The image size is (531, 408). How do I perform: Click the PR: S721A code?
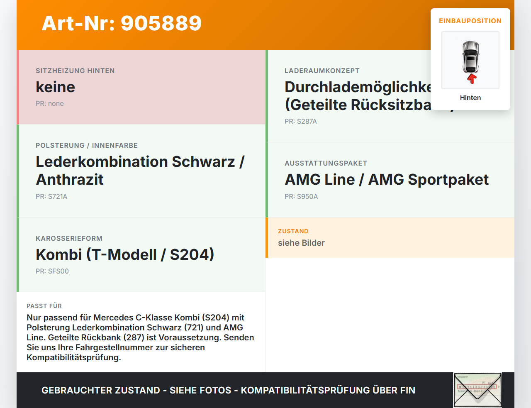point(51,196)
